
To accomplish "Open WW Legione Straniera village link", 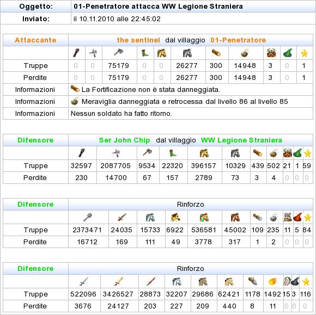I will (x=241, y=140).
